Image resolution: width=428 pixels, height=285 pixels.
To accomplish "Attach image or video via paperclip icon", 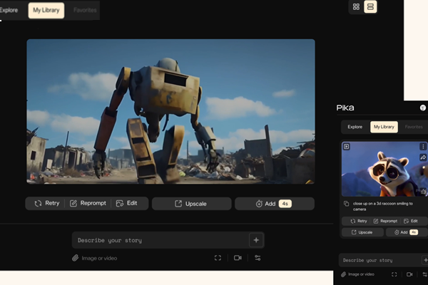I will click(75, 258).
